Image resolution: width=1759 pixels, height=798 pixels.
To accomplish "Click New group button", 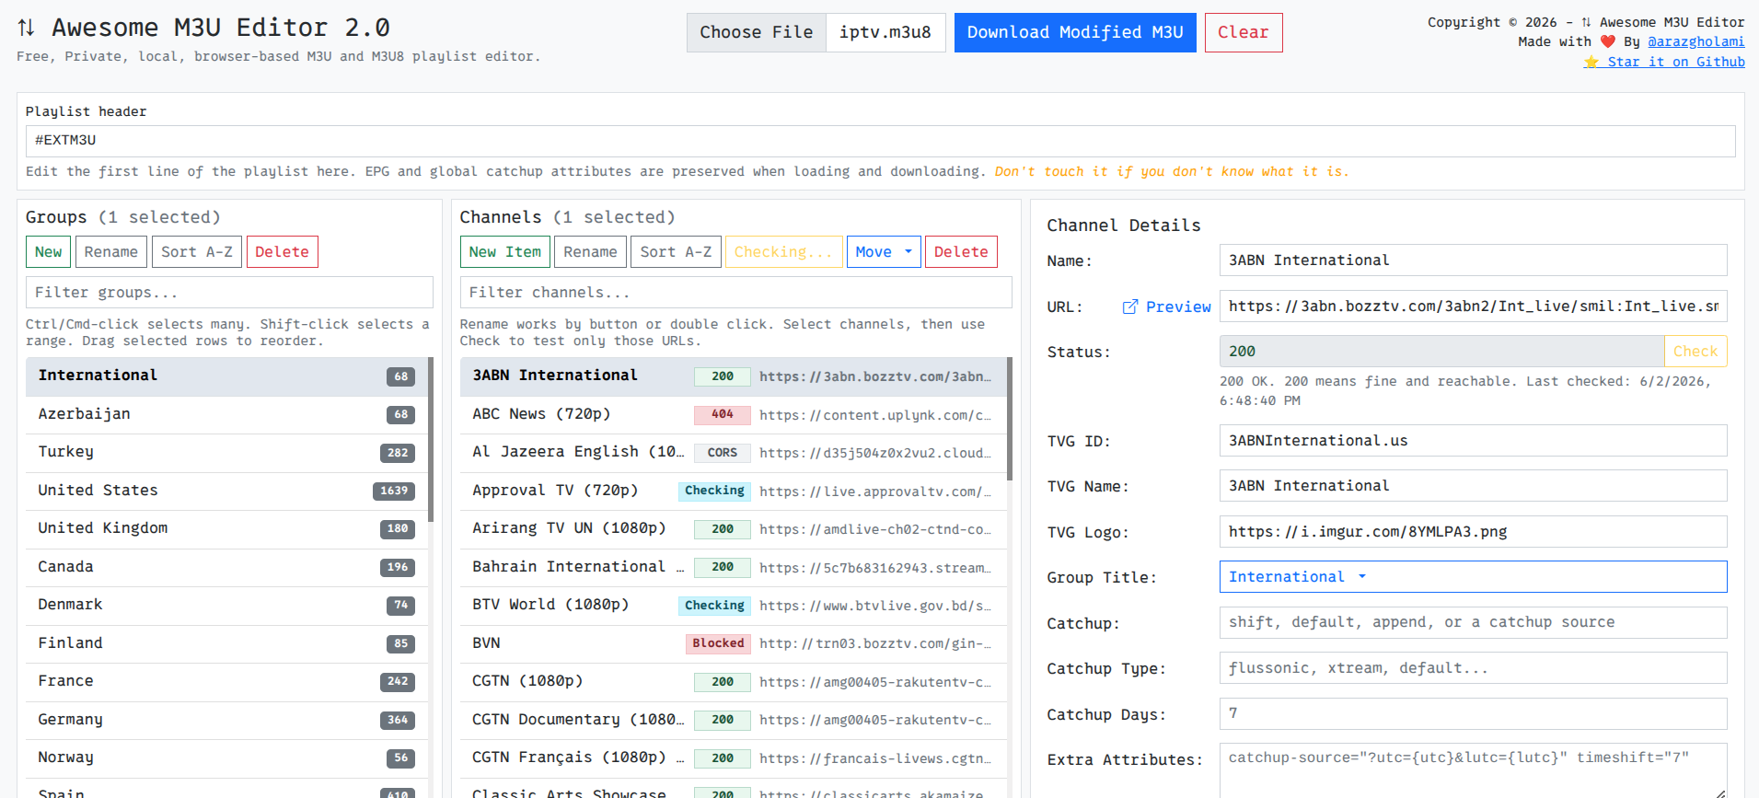I will coord(48,251).
